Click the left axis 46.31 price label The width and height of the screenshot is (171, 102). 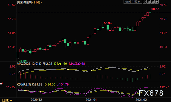[x=12, y=47]
